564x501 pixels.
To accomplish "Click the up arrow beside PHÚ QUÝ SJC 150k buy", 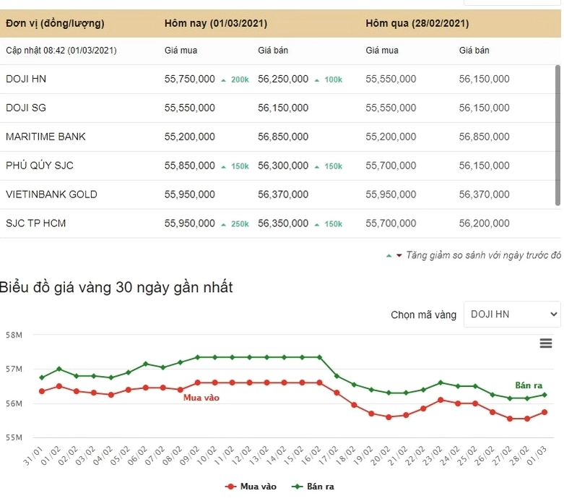I will click(223, 167).
